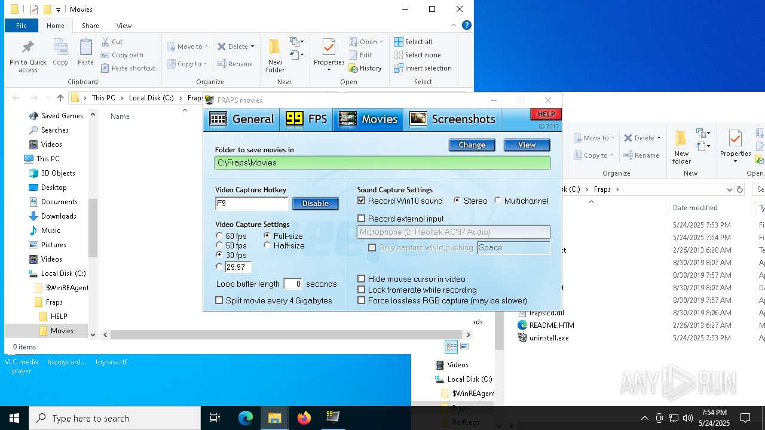This screenshot has height=430, width=765.
Task: Click Select none in the ribbon
Action: click(417, 55)
